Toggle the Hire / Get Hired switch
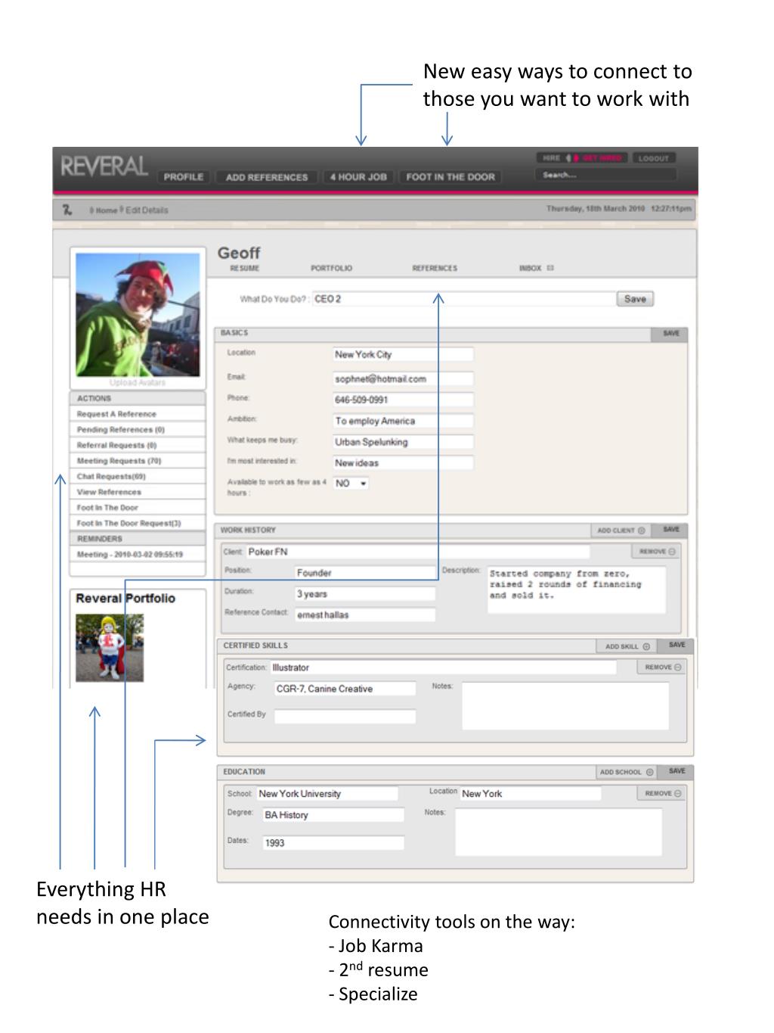This screenshot has width=774, height=1033. click(581, 158)
